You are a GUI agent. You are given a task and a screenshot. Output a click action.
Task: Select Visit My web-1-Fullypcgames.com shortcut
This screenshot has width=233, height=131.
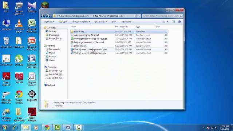coord(119,53)
